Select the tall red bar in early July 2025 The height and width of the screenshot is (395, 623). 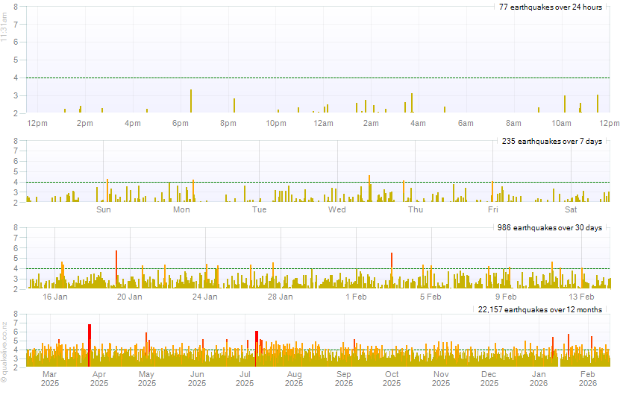[256, 348]
